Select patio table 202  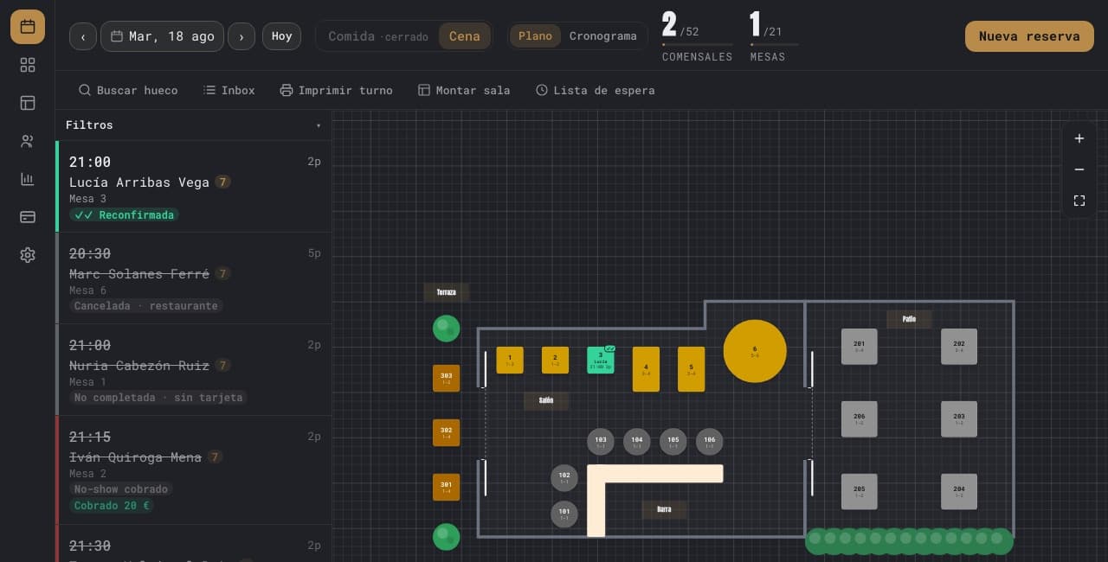coord(959,346)
